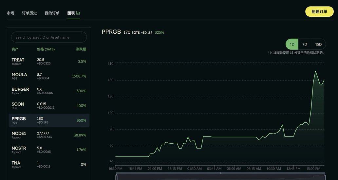Switch to the 市场 tab
338x180 pixels.
click(10, 13)
